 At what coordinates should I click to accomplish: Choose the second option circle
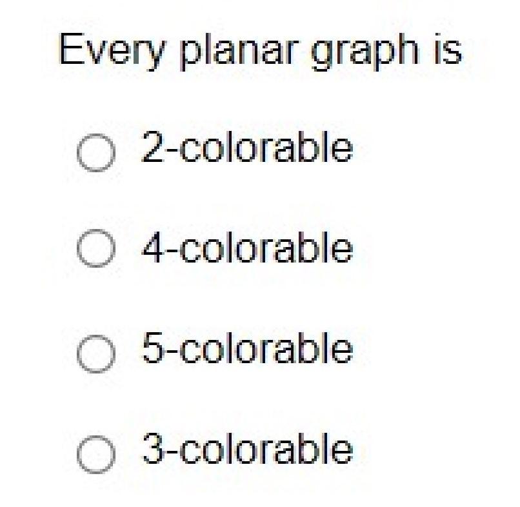pyautogui.click(x=96, y=248)
